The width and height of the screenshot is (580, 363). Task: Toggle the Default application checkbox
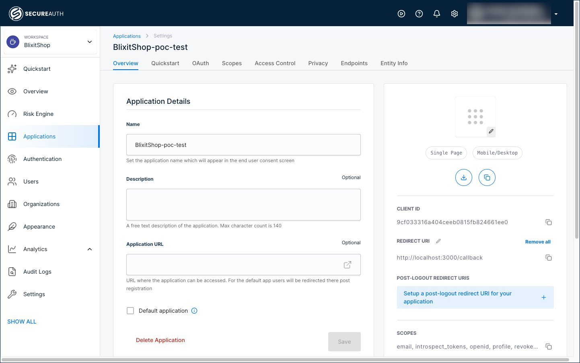click(x=130, y=311)
